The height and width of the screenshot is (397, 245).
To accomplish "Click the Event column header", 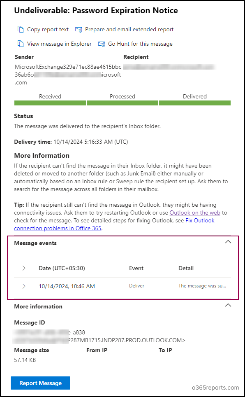I will click(x=136, y=268).
